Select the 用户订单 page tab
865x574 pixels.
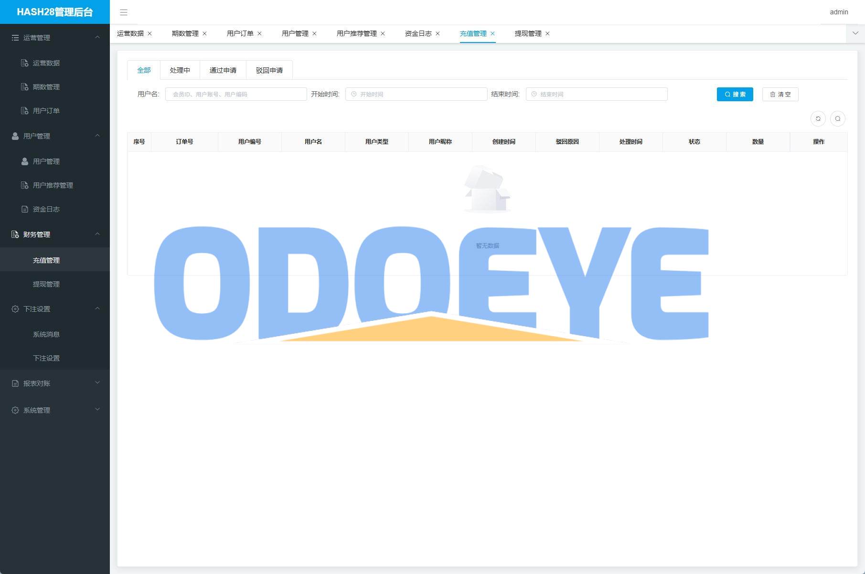pyautogui.click(x=240, y=33)
